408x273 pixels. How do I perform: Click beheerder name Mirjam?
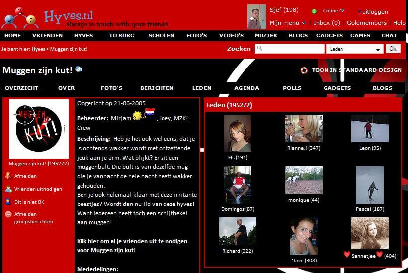(121, 118)
